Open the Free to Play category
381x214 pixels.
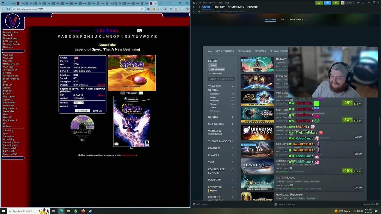click(x=297, y=20)
